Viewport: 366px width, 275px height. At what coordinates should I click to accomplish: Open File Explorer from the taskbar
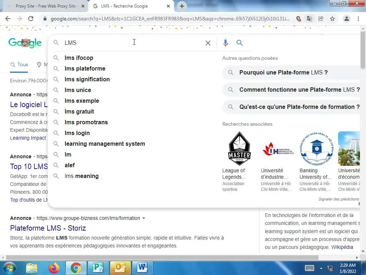coord(32,268)
